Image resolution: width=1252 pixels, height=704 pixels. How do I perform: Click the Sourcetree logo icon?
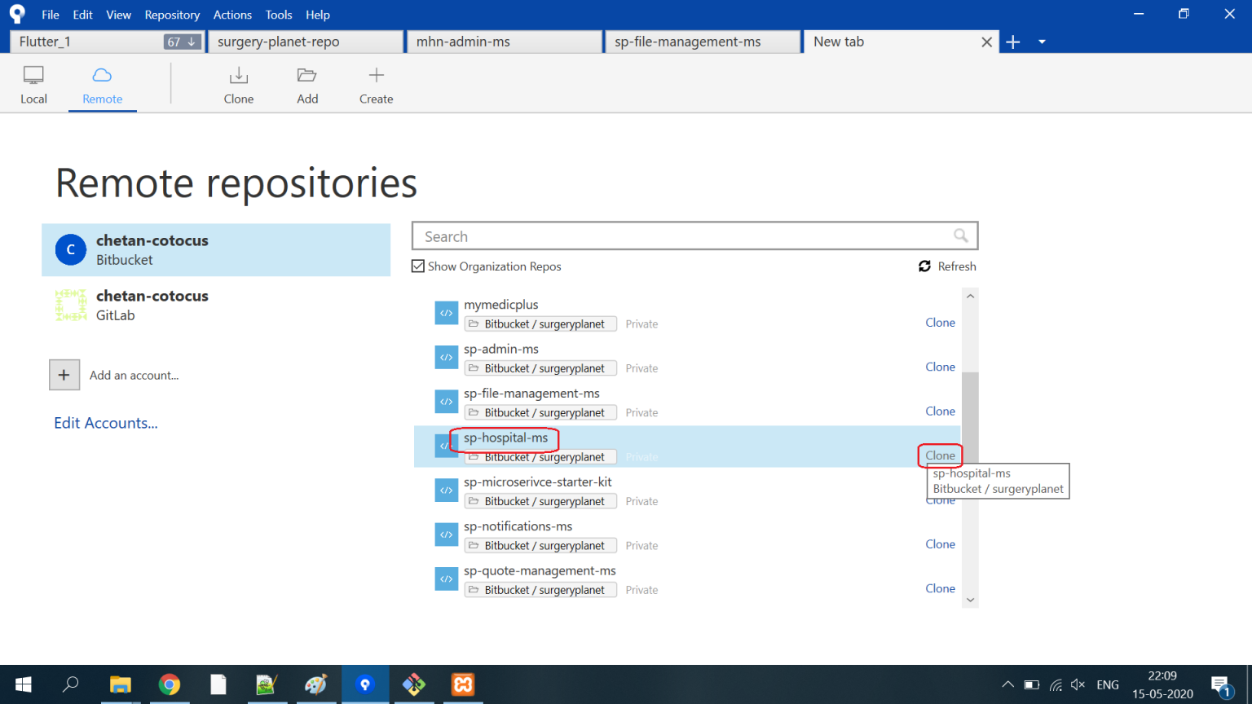17,14
